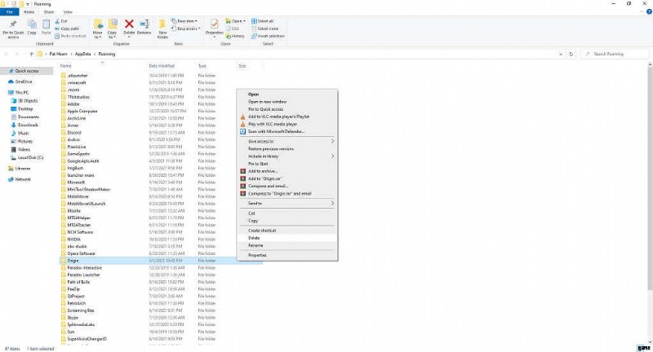Image resolution: width=653 pixels, height=352 pixels.
Task: Switch to the Share ribbon tab
Action: (x=49, y=12)
